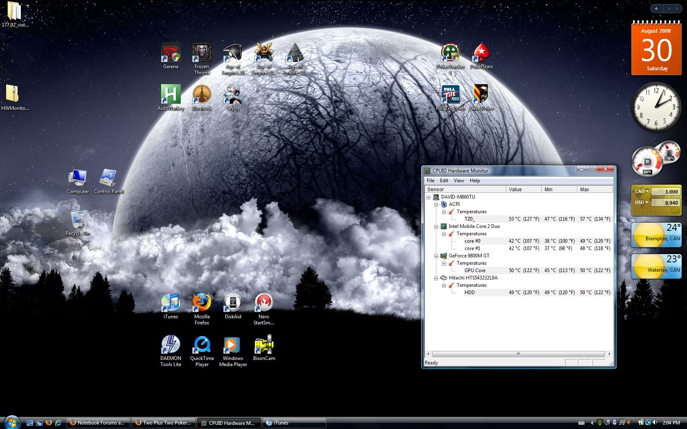This screenshot has height=429, width=687.
Task: Open the Brampton weather gadget
Action: tap(656, 235)
